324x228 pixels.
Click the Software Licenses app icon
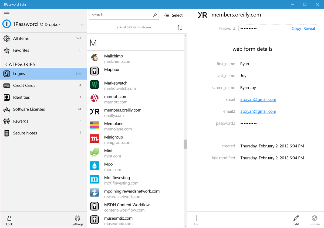coord(7,109)
